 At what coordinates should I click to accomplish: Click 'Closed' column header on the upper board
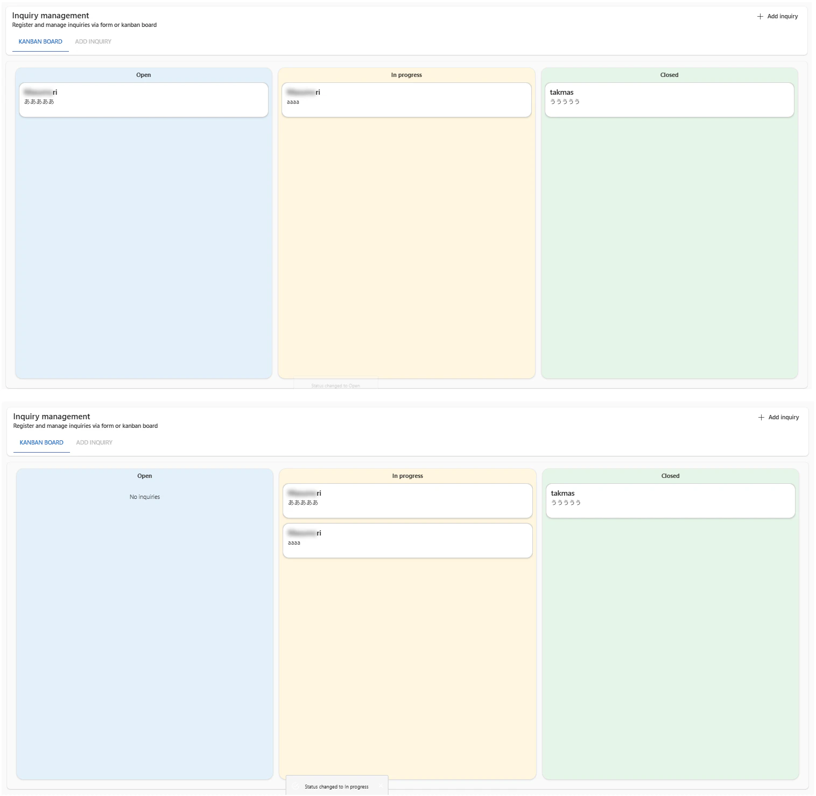click(670, 75)
